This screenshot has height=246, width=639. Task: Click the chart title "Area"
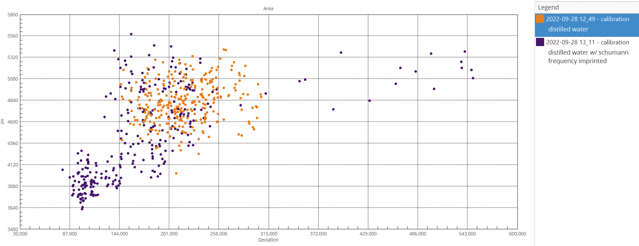(268, 9)
